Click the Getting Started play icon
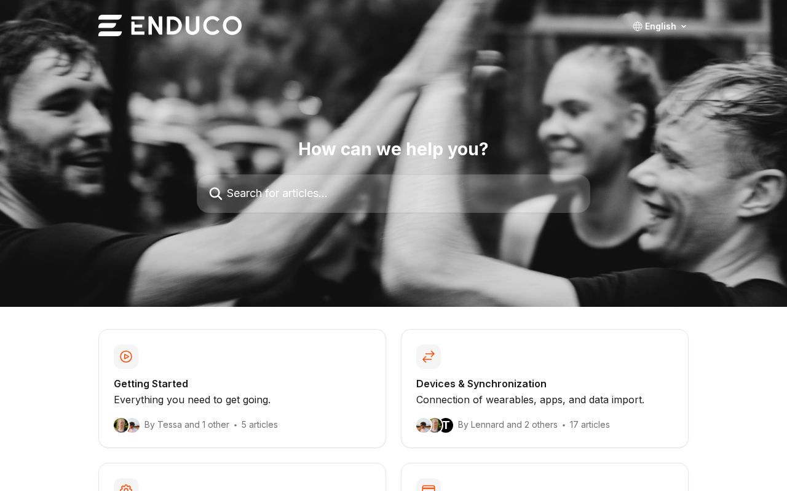Viewport: 787px width, 491px height. click(126, 357)
